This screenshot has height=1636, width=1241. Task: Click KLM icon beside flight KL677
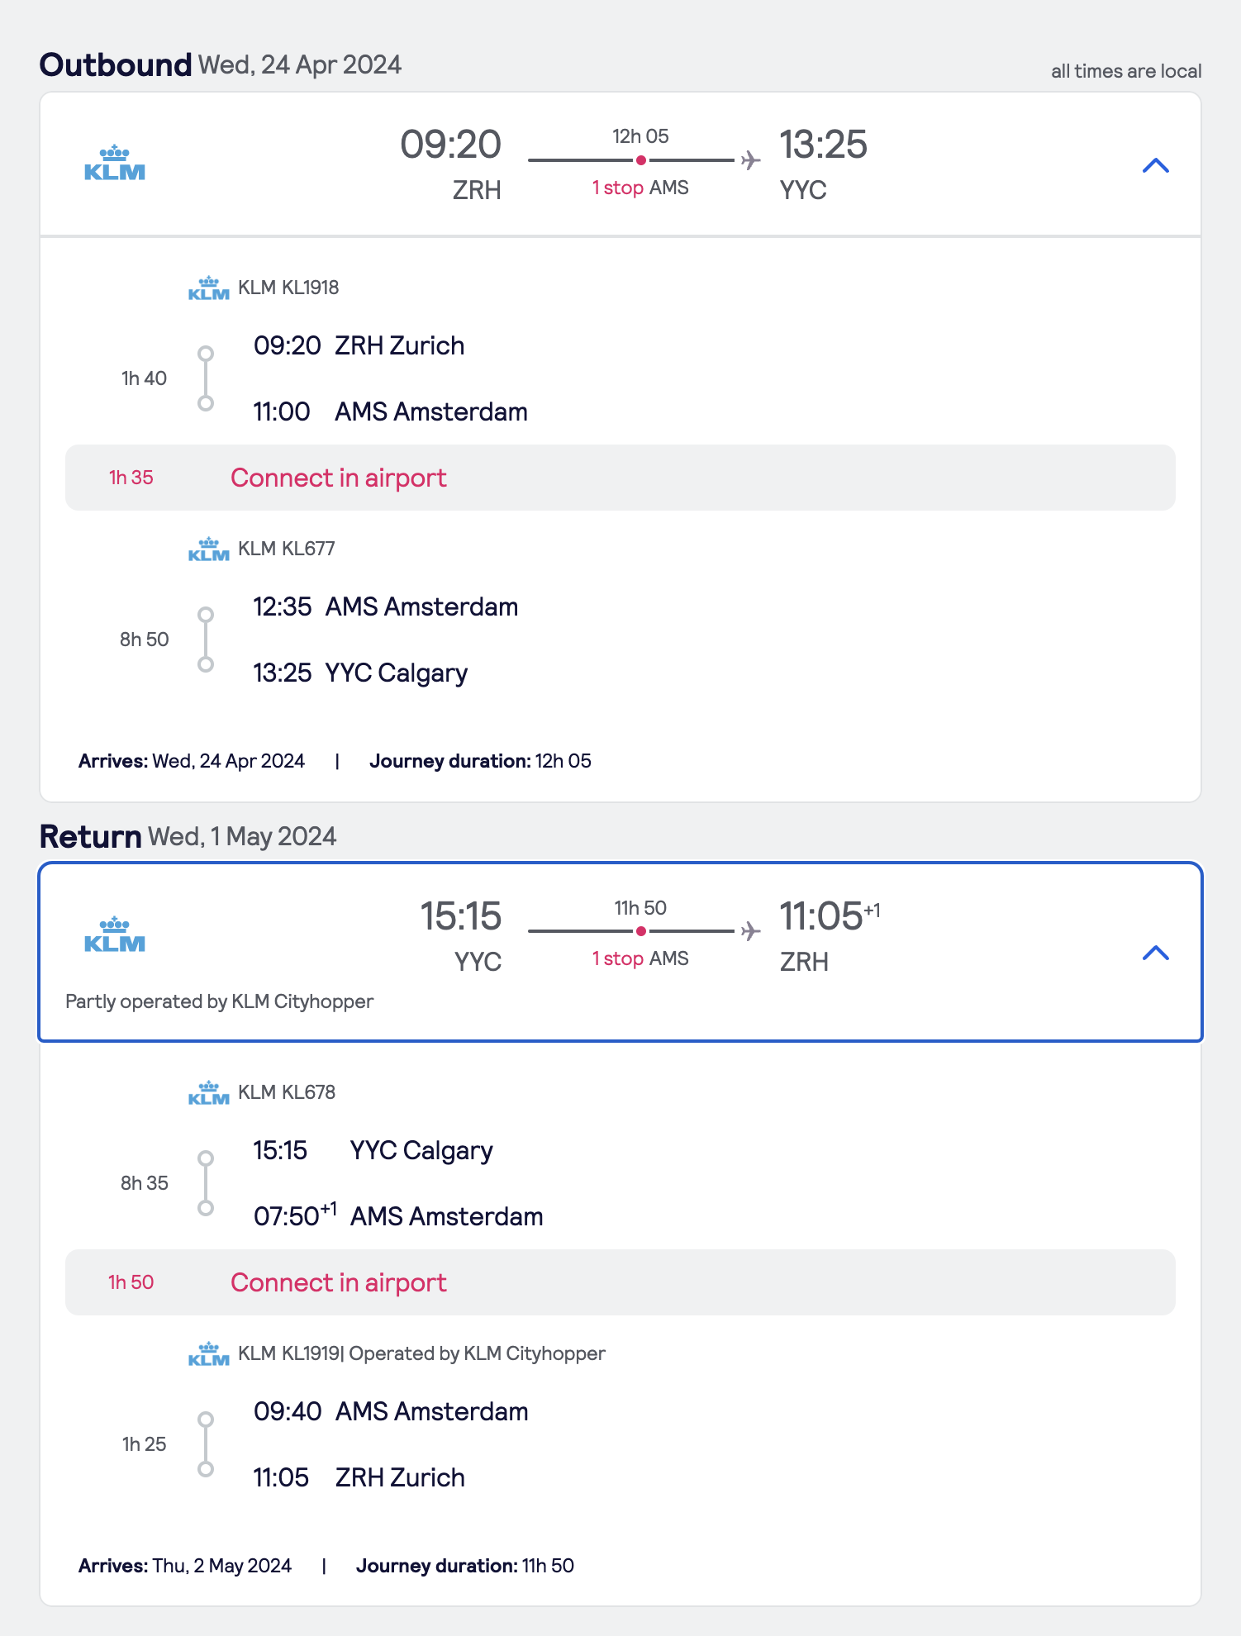[208, 549]
